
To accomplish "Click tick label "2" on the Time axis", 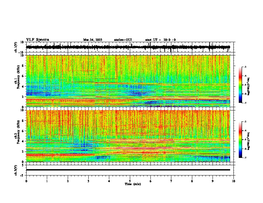I will pos(68,181).
